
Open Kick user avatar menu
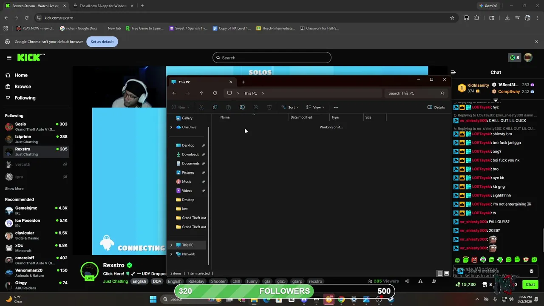point(528,58)
